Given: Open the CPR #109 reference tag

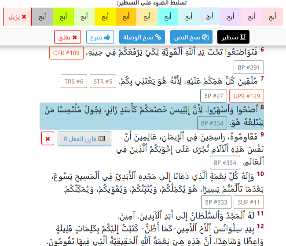Looking at the screenshot, I should (66, 53).
